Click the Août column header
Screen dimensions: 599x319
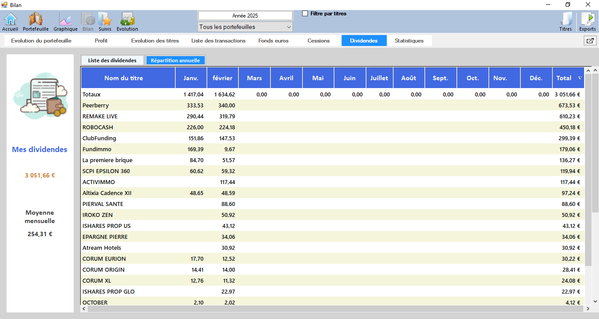tap(409, 78)
